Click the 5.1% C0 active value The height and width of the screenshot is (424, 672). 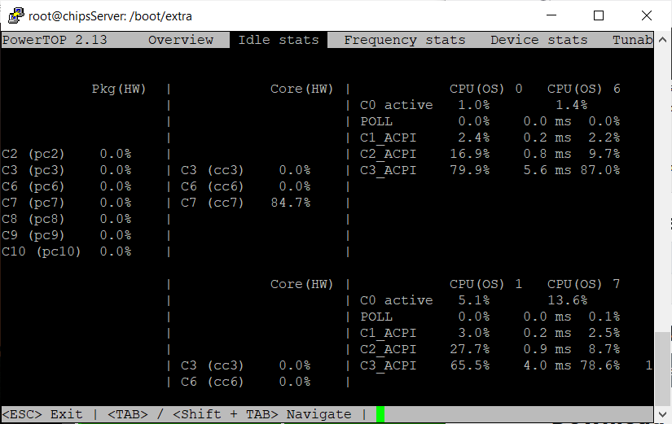coord(474,300)
